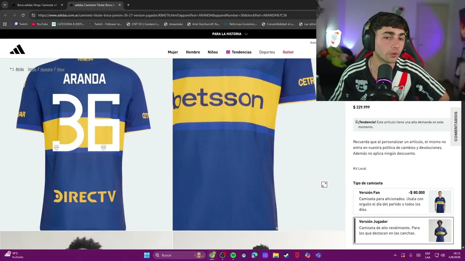Open the CNFT.IO bookmark
Viewport: 465px width, 261px height.
pyautogui.click(x=143, y=24)
